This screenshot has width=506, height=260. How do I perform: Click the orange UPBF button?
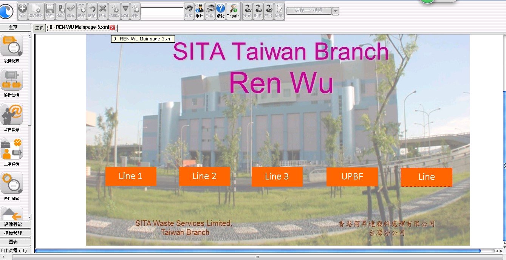click(x=352, y=176)
